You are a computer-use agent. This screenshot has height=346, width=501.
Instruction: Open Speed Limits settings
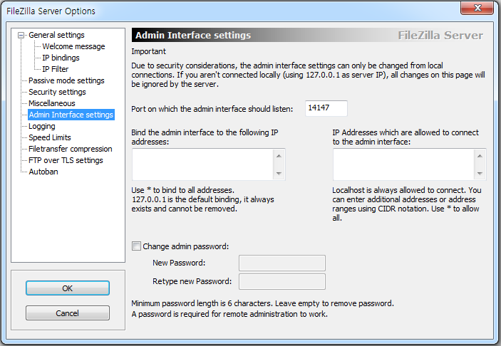(x=50, y=137)
